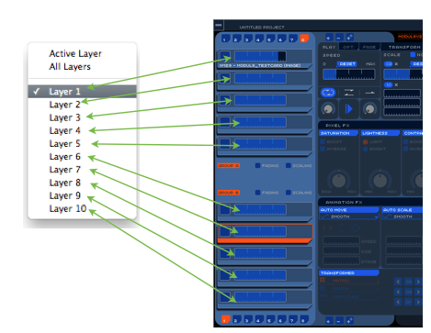Select top bank button 3
Image resolution: width=431 pixels, height=333 pixels.
point(248,39)
